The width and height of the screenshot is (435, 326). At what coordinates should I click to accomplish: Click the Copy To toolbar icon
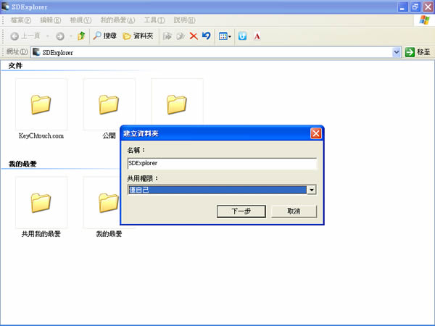coord(181,36)
